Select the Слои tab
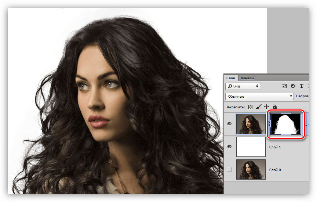Viewport: 317px width, 202px height. click(231, 78)
